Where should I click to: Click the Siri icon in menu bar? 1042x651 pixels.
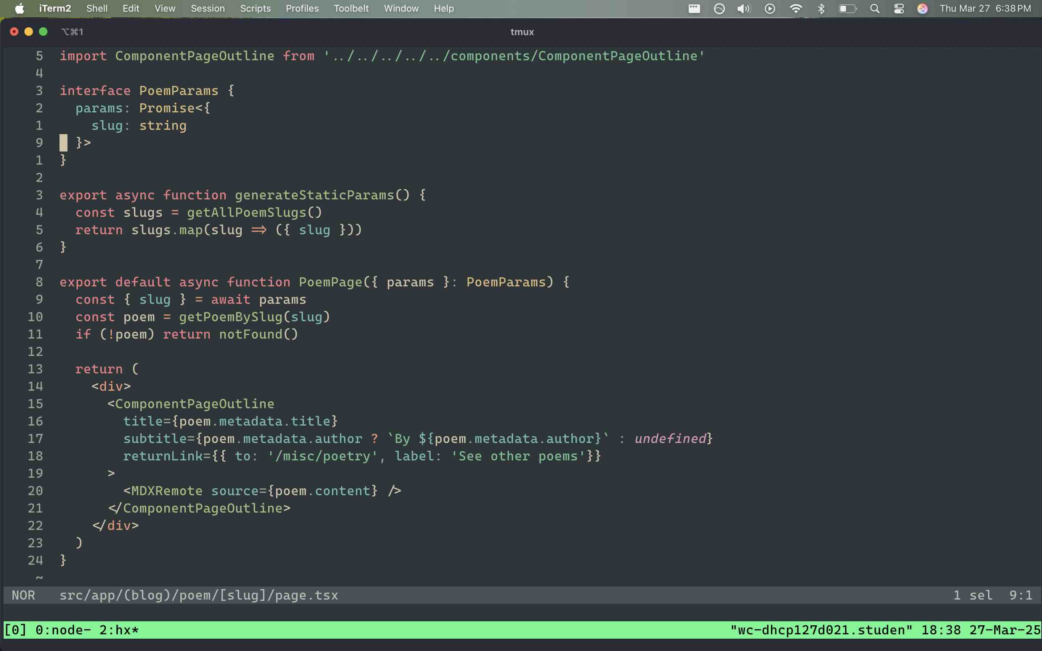pyautogui.click(x=922, y=9)
